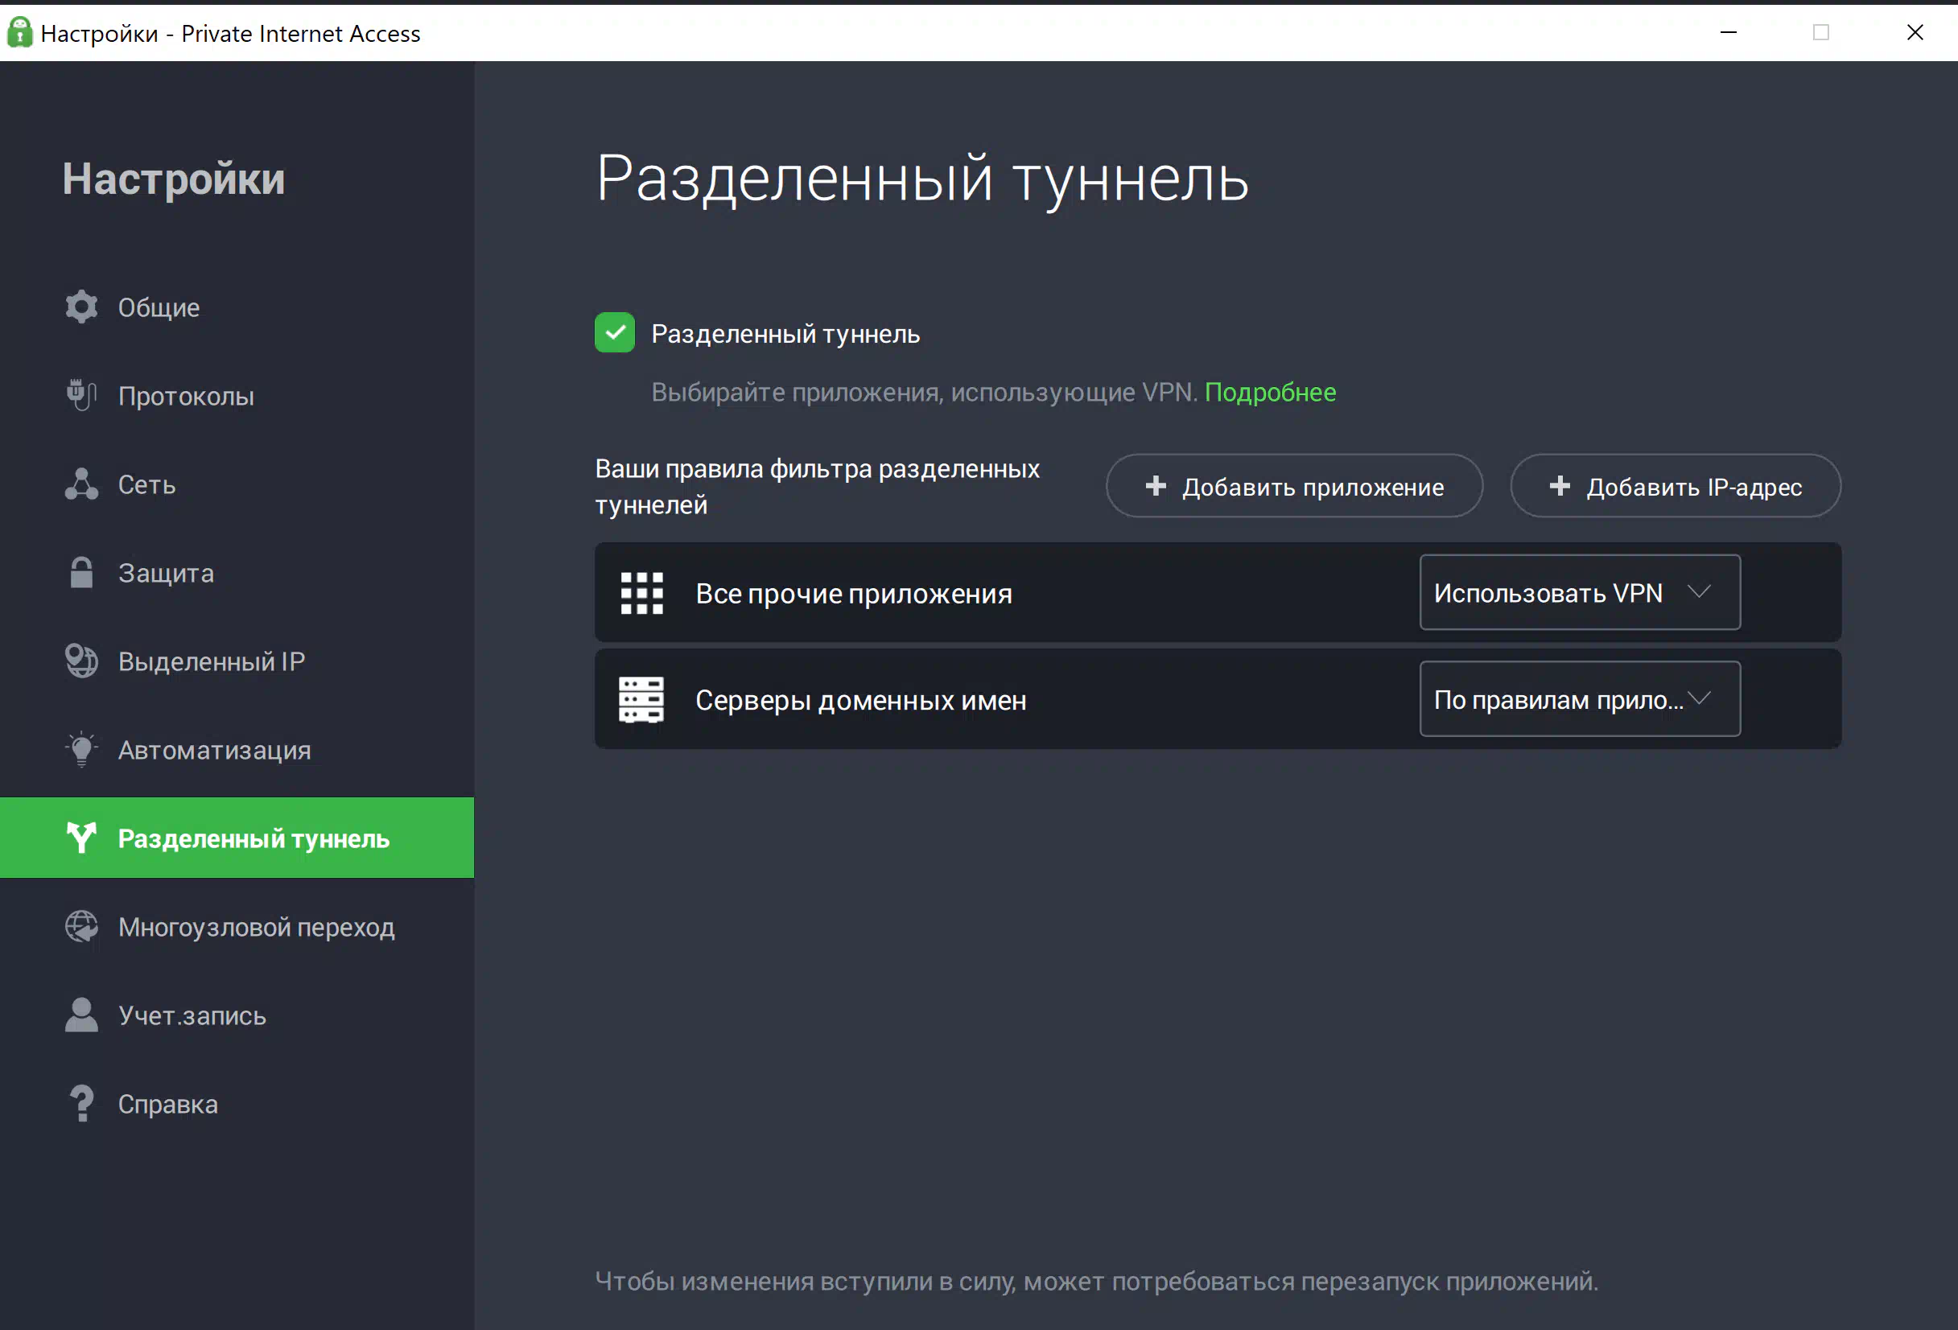Image resolution: width=1958 pixels, height=1330 pixels.
Task: Follow the Подробнее link
Action: 1270,392
